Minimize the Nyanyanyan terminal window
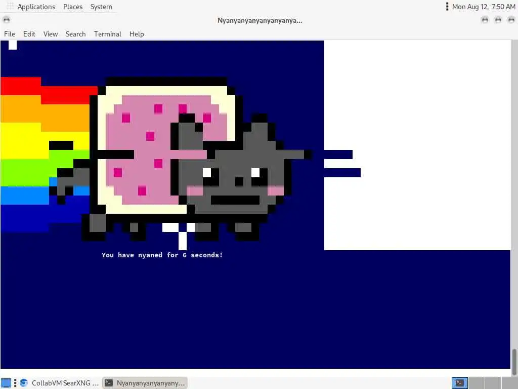Viewport: 518px width, 389px height. pos(485,20)
